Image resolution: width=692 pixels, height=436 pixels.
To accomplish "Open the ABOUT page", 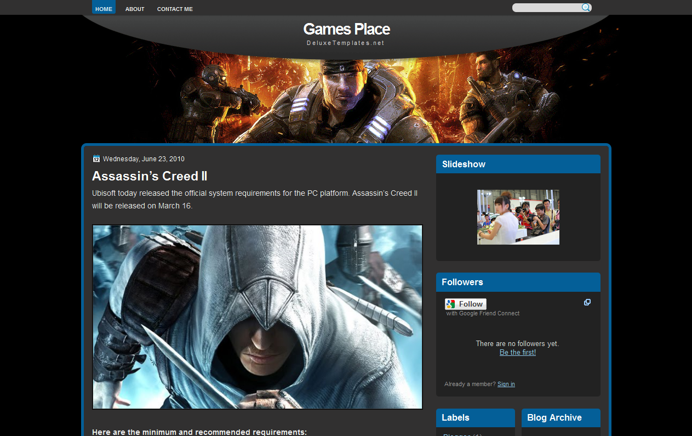I will (x=135, y=9).
